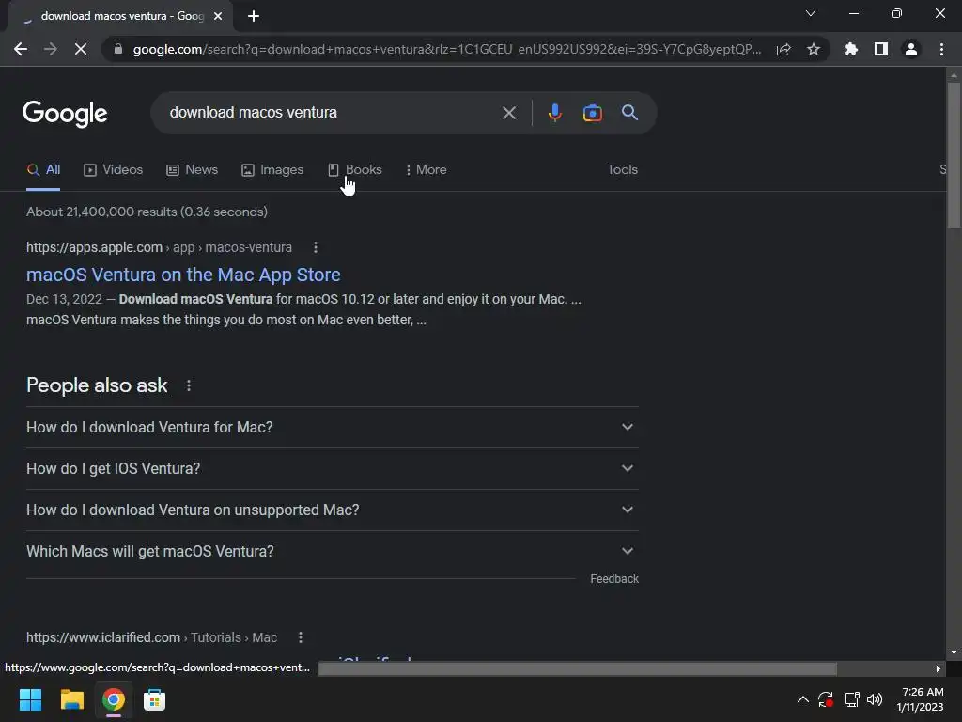Open clock showing 7:26 AM
Screen dimensions: 962x722
point(921,699)
